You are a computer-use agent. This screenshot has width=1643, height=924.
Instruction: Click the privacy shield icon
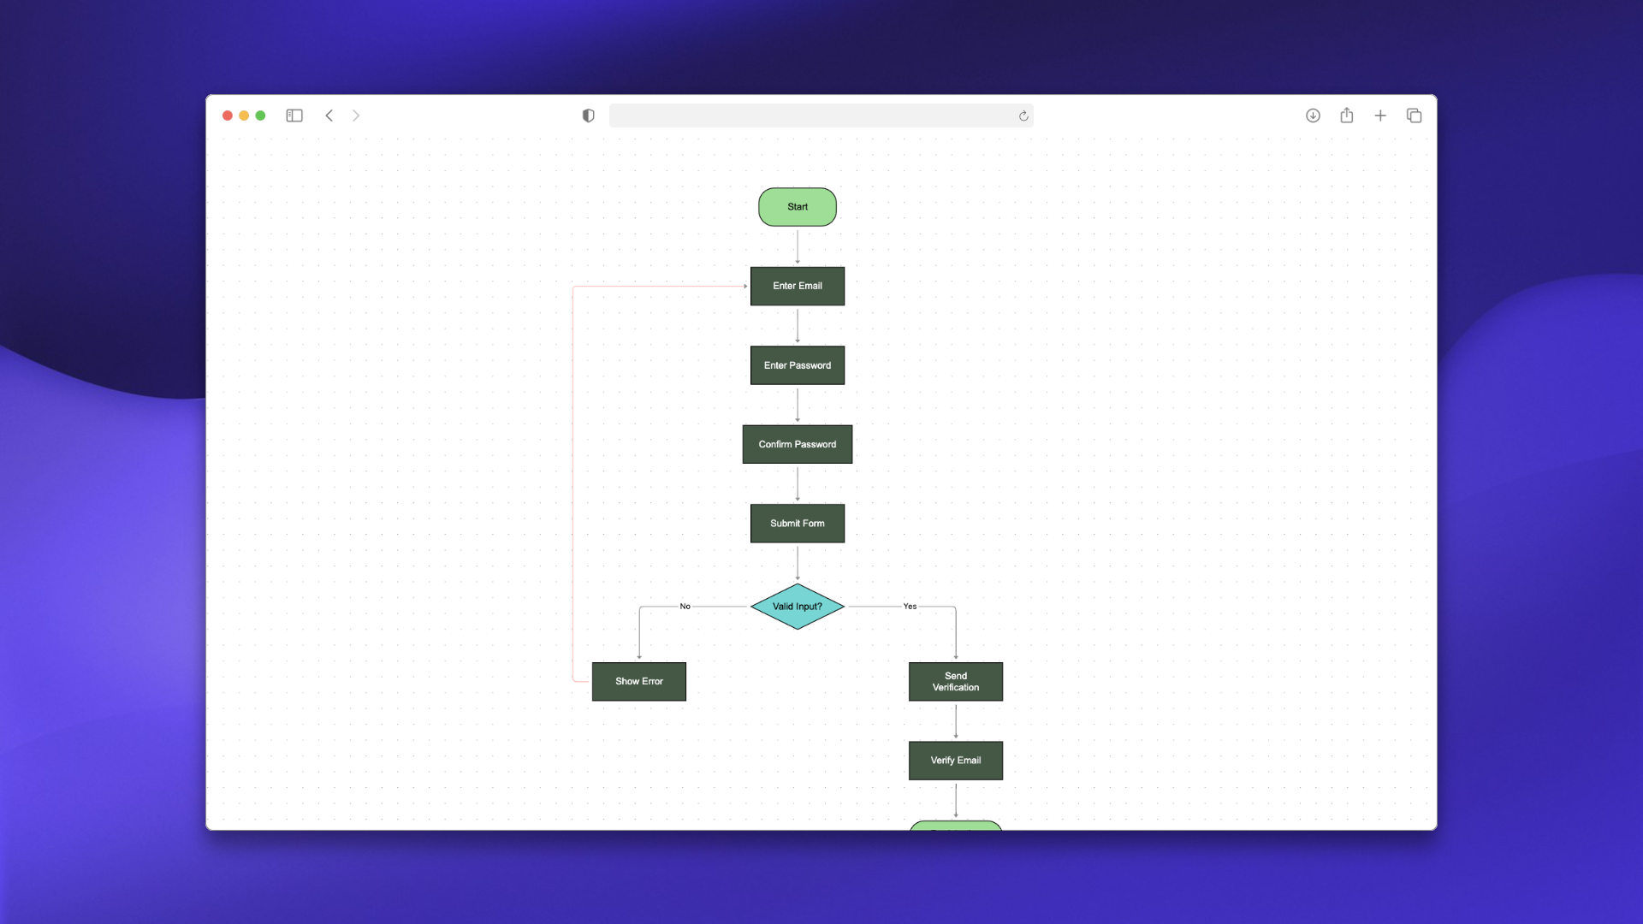(588, 115)
